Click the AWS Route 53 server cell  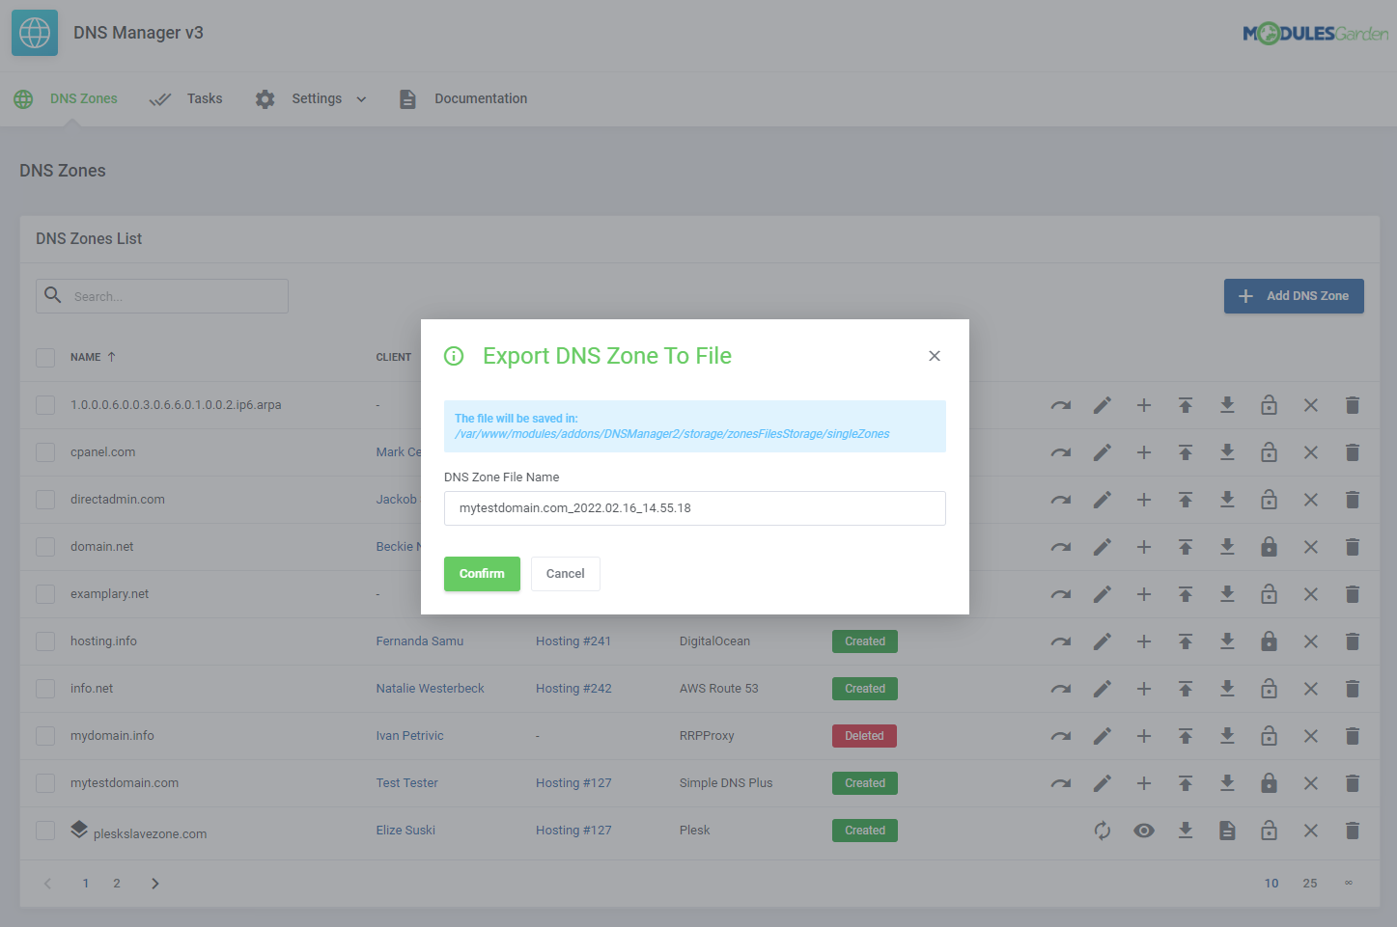click(x=718, y=689)
